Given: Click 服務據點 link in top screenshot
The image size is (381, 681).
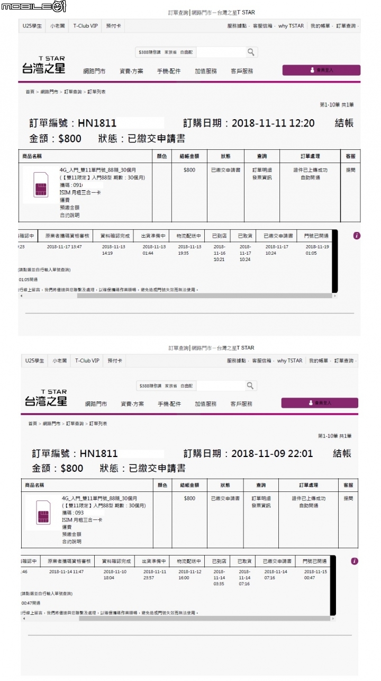Looking at the screenshot, I should (x=237, y=25).
